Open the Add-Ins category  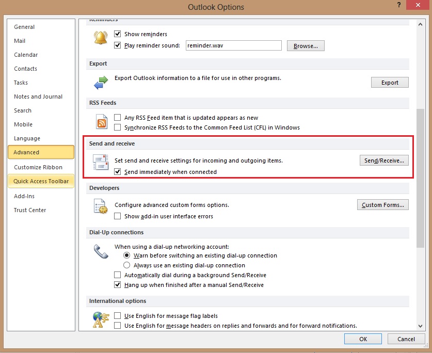click(x=41, y=196)
